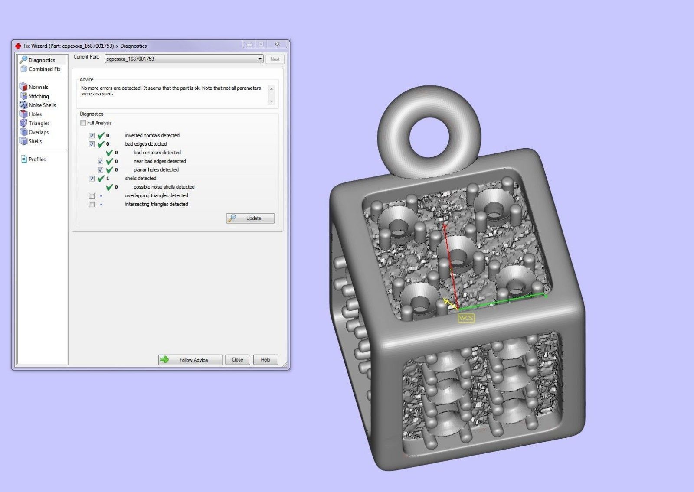Click the Update button
This screenshot has height=492, width=694.
point(250,218)
